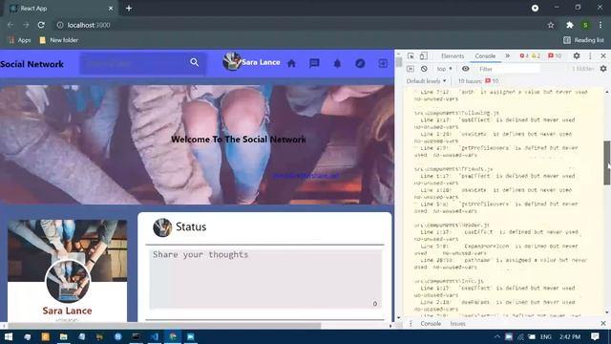
Task: Click the localhost:3000 address bar
Action: point(300,25)
